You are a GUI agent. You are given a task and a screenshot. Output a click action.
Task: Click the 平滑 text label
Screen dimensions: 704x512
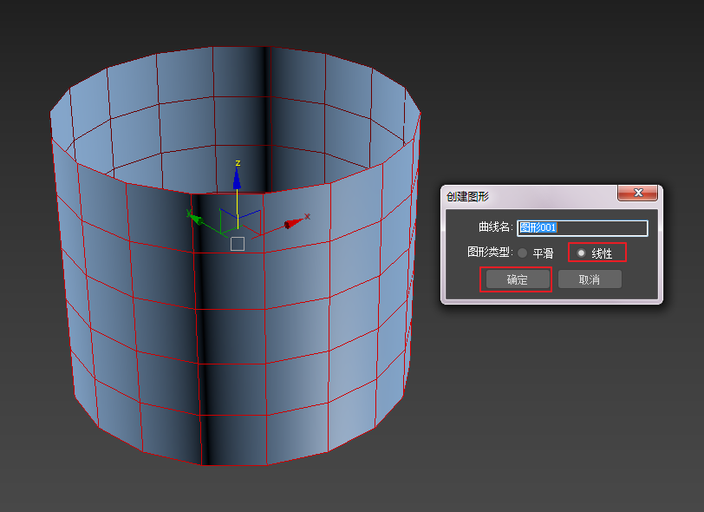click(x=543, y=253)
